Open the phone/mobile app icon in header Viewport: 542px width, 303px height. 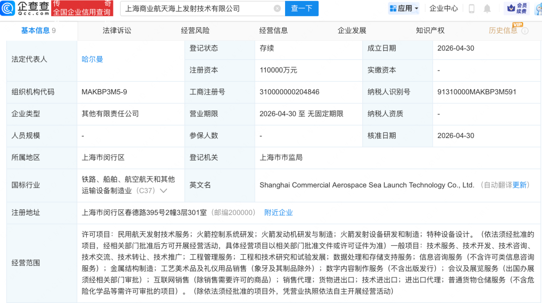tap(471, 9)
